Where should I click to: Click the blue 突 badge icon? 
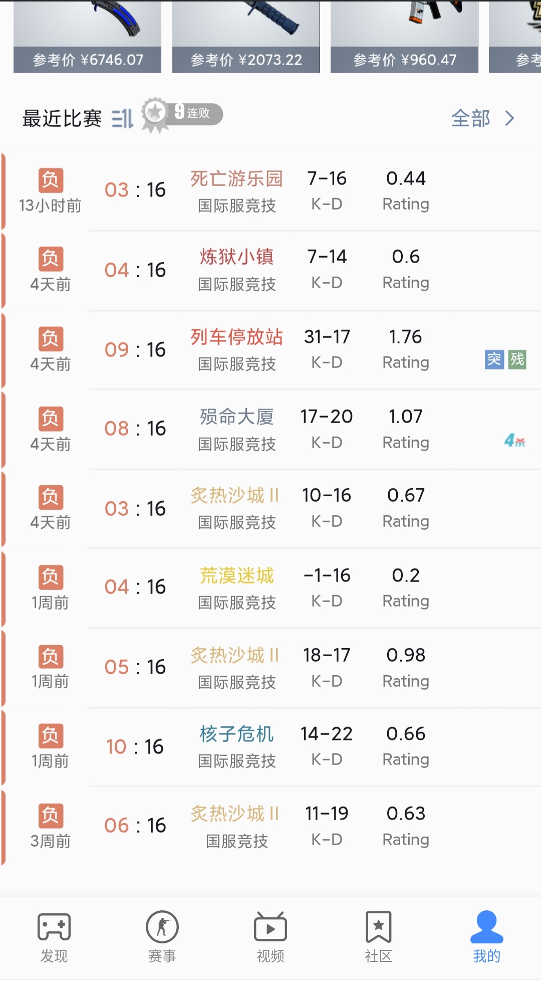494,359
